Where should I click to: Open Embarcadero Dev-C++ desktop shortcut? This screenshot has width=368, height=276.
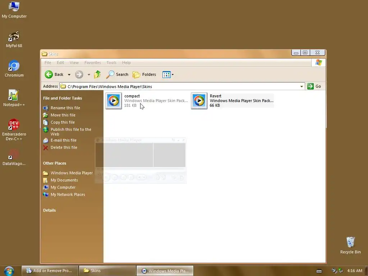pyautogui.click(x=14, y=130)
